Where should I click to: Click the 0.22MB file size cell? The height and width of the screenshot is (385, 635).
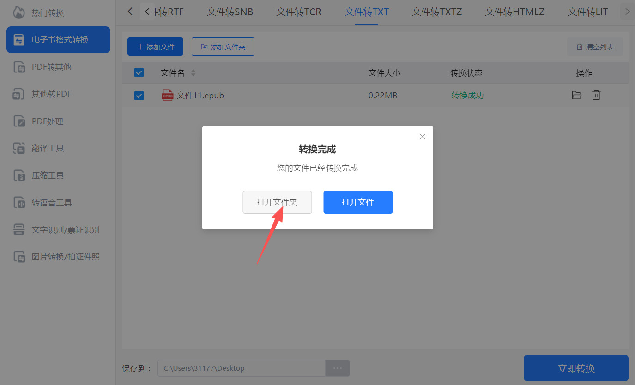click(383, 96)
